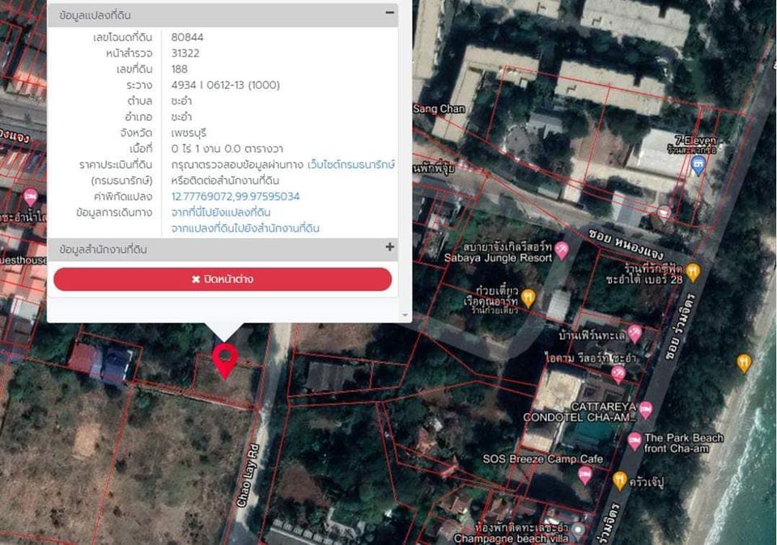Click the popup scrollbar down arrow
Viewport: 777px width, 545px height.
click(405, 315)
